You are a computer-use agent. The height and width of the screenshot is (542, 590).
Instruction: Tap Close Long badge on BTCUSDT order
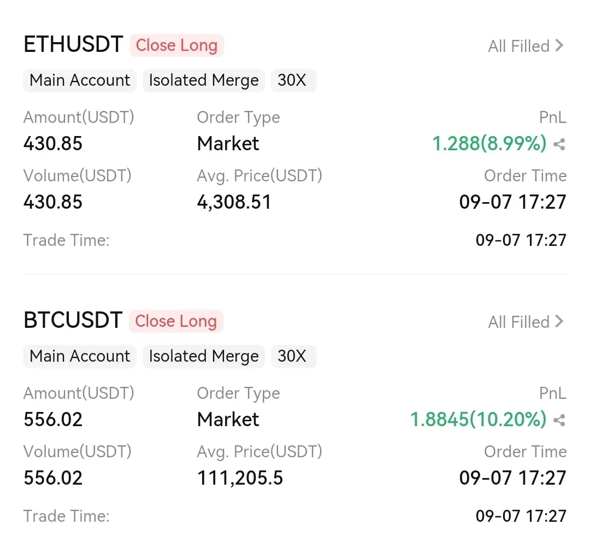[x=176, y=321]
